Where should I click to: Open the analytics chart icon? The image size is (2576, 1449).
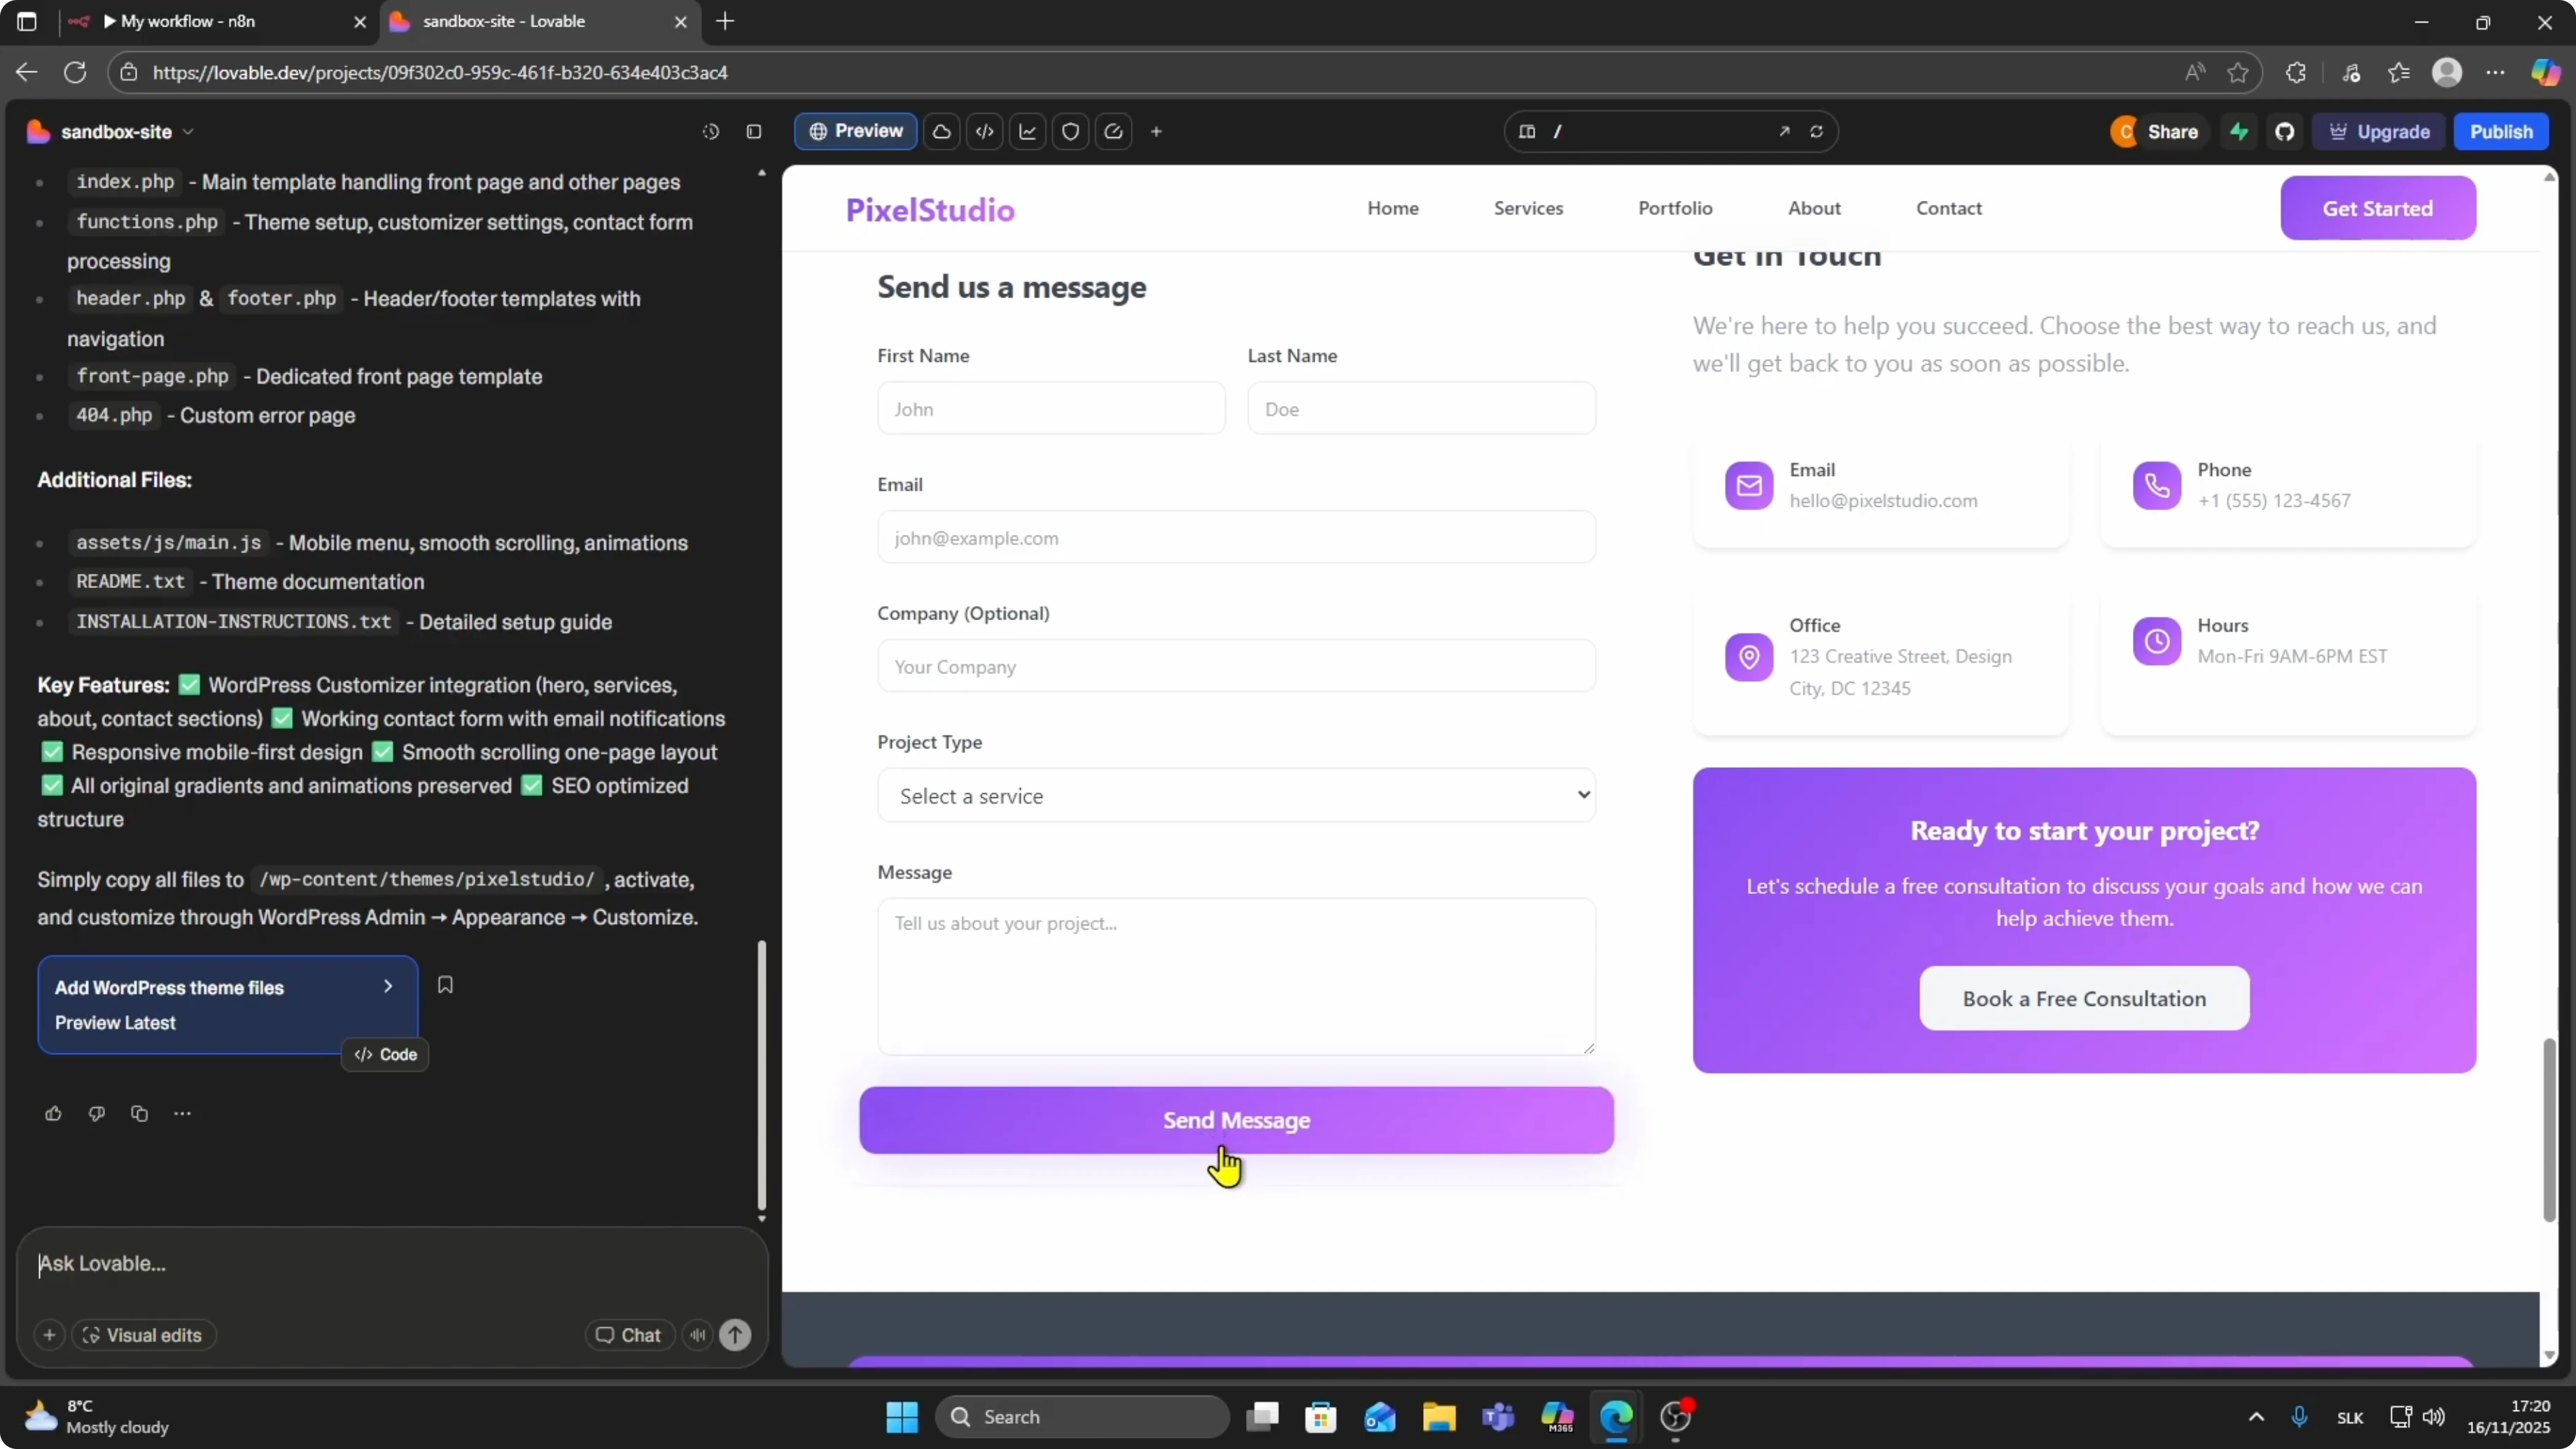[1028, 131]
